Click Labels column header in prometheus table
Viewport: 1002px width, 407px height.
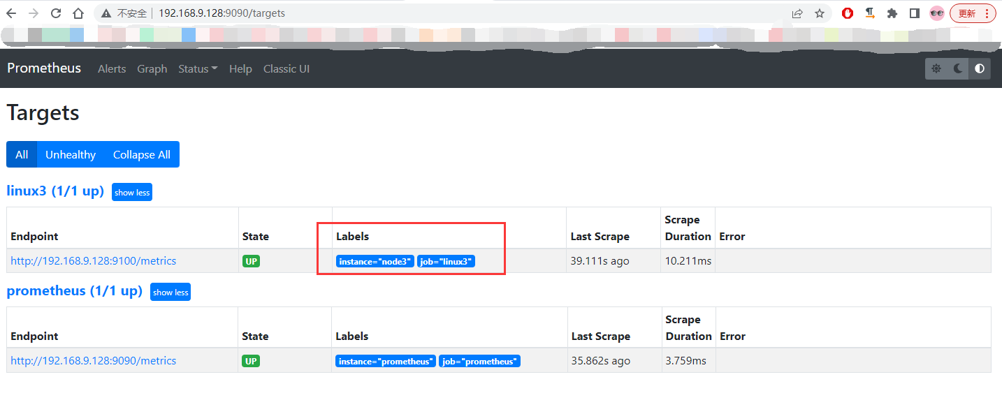click(352, 336)
